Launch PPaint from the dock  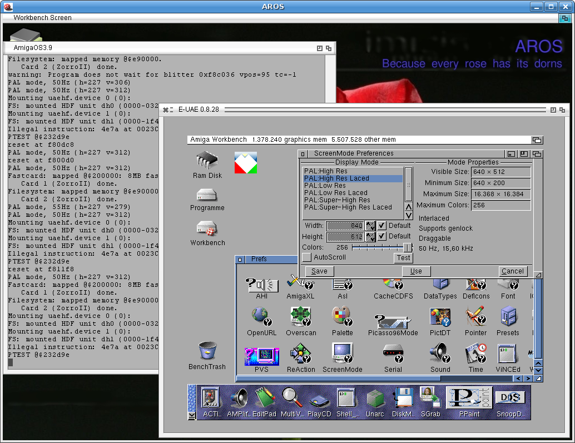click(x=469, y=399)
